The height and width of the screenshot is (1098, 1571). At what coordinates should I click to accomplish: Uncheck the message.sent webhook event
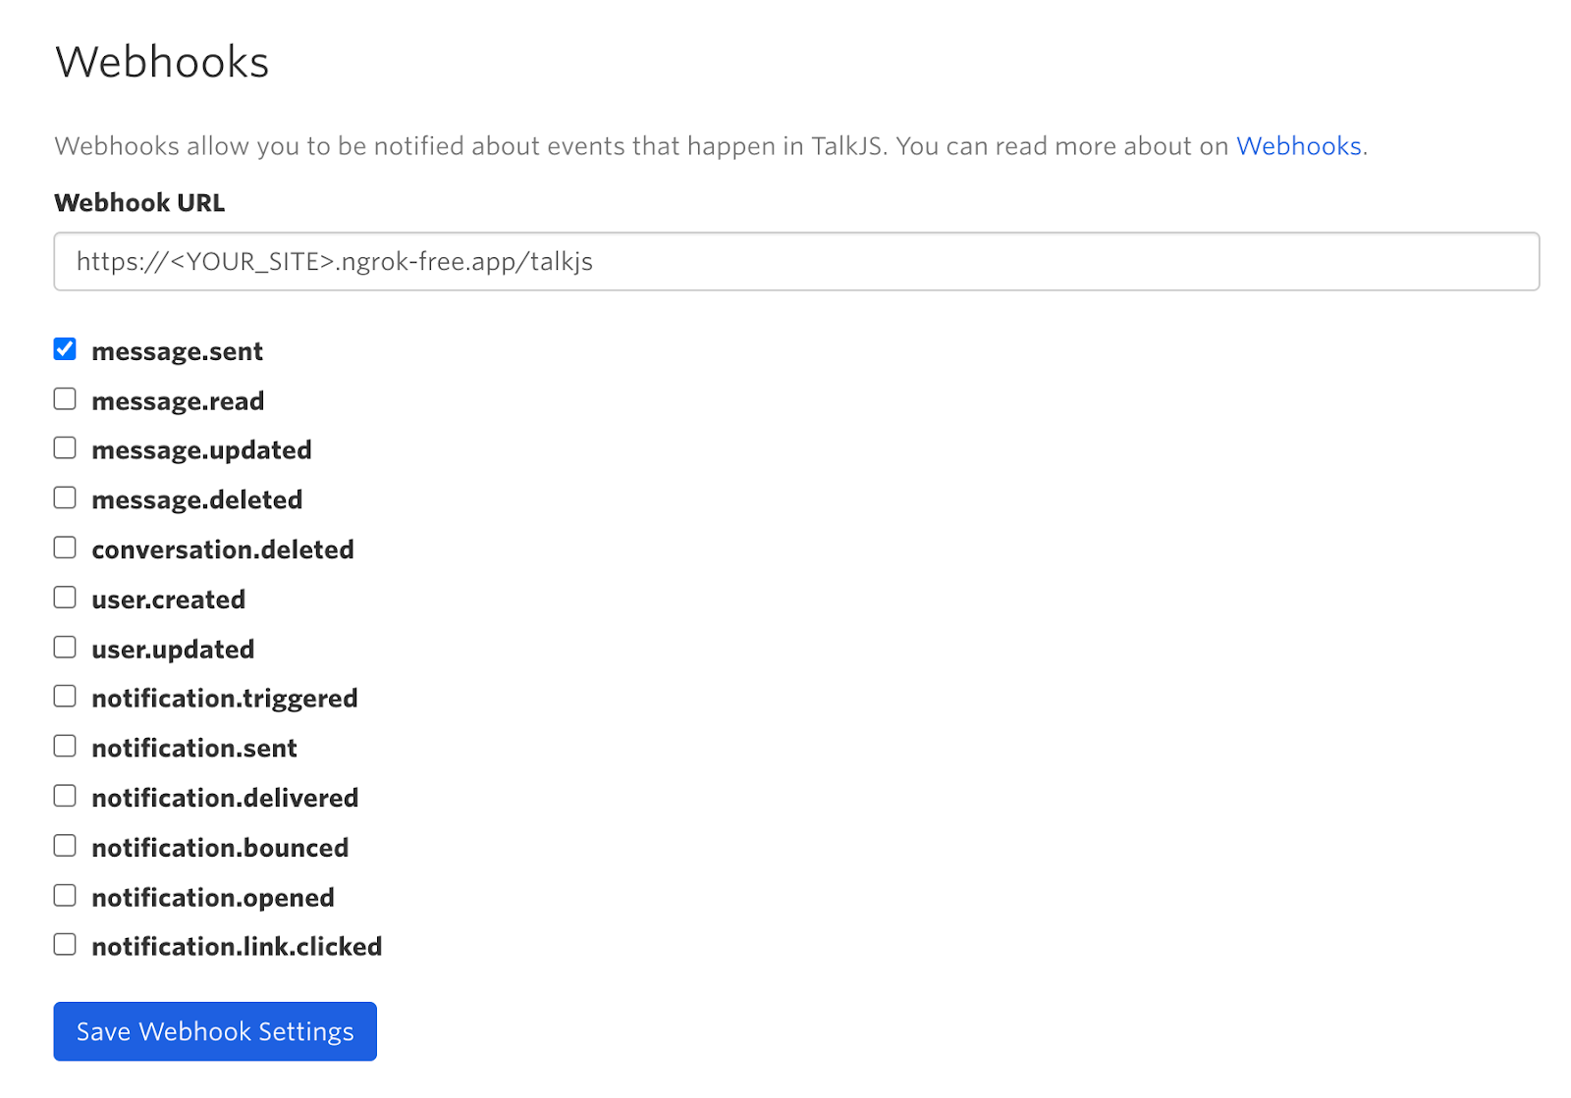pos(64,348)
